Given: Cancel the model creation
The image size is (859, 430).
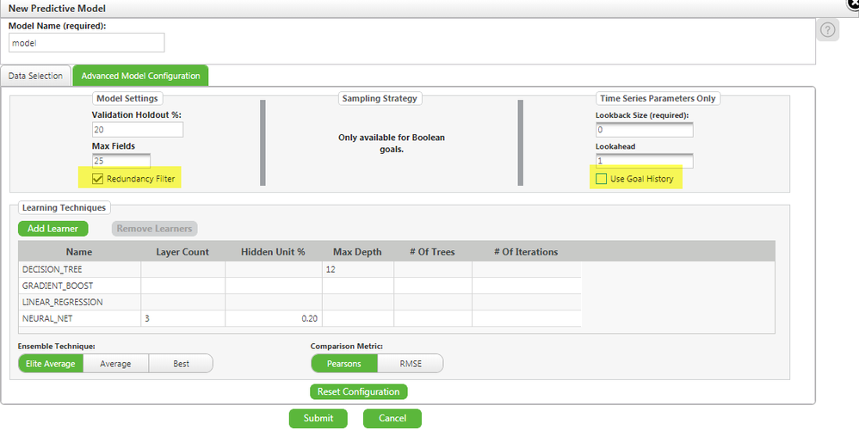Looking at the screenshot, I should [392, 418].
